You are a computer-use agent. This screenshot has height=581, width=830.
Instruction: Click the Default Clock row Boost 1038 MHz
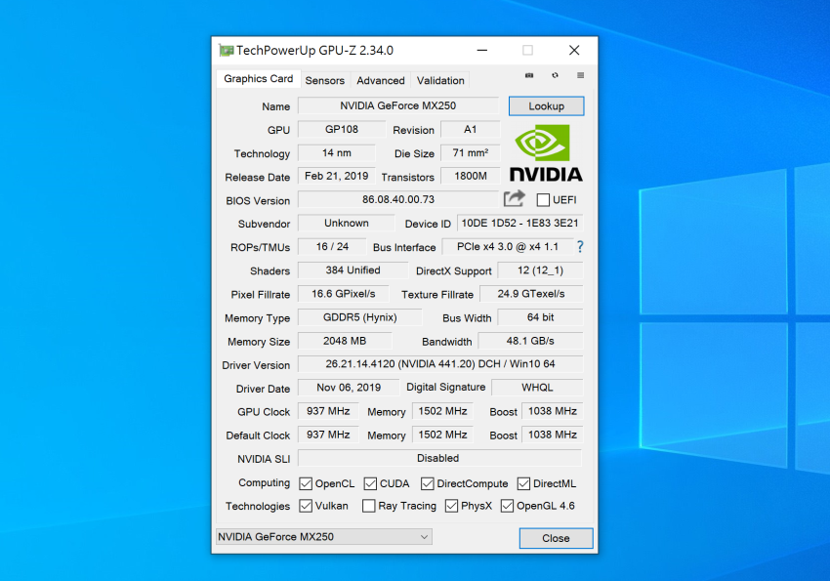pos(553,435)
